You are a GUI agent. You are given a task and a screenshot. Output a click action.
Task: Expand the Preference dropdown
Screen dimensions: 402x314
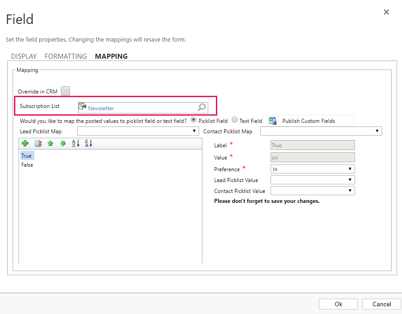[x=351, y=169]
